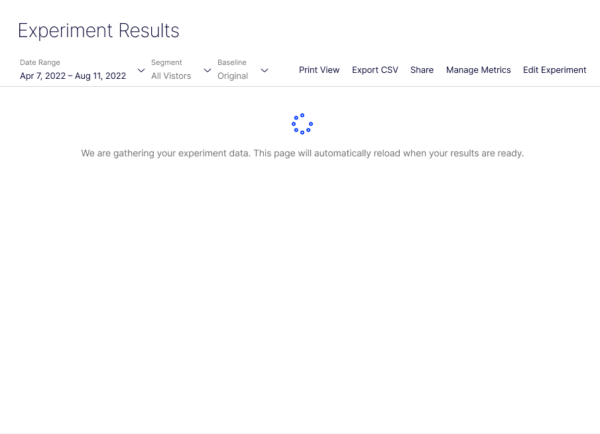Click the Experiment Results page title
This screenshot has width=600, height=434.
(x=99, y=30)
